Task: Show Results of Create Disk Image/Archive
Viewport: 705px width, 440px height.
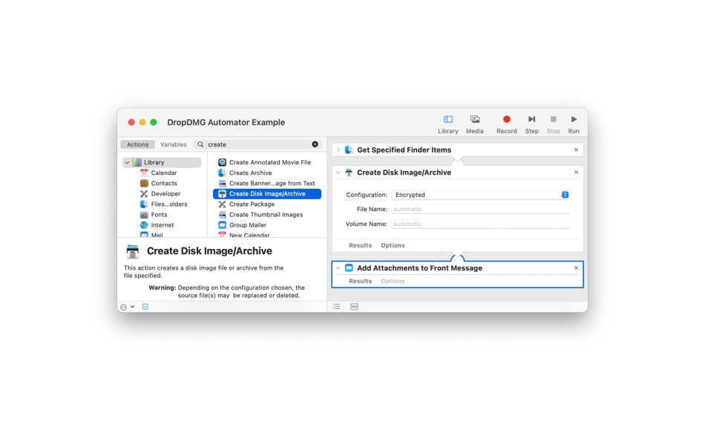Action: 360,246
